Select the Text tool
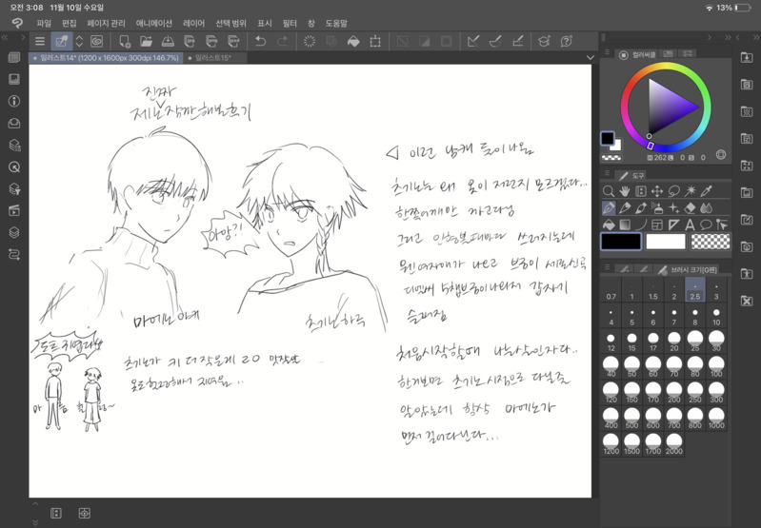The height and width of the screenshot is (528, 761). 690,225
